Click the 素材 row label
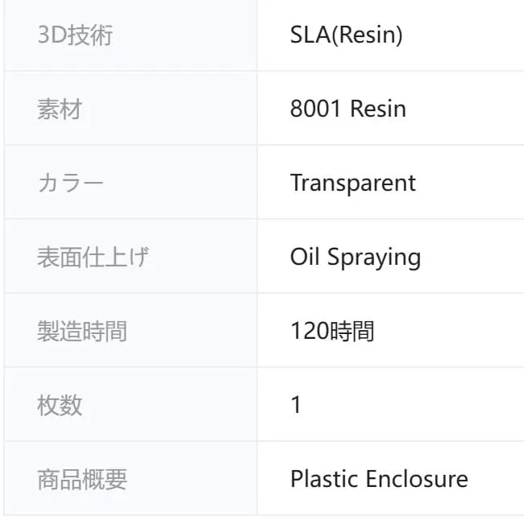 point(60,109)
